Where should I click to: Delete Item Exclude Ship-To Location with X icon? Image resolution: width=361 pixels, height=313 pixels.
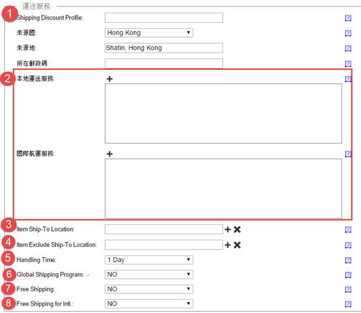pos(237,245)
